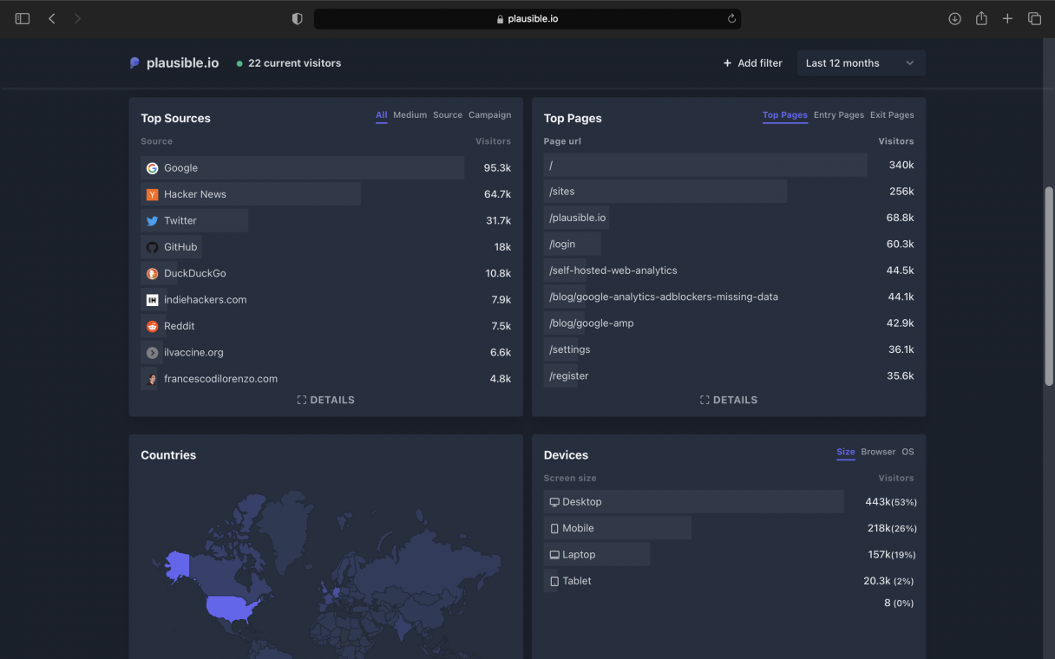The width and height of the screenshot is (1055, 659).
Task: Filter by the Desktop screen size row
Action: click(x=729, y=502)
